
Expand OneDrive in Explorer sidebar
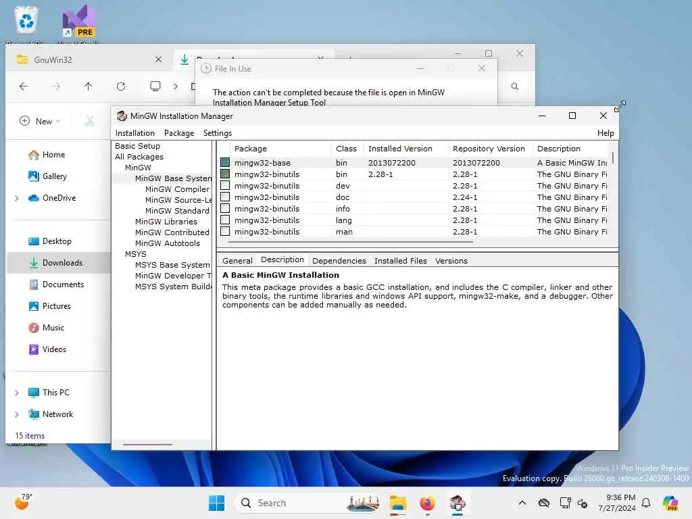click(x=17, y=198)
